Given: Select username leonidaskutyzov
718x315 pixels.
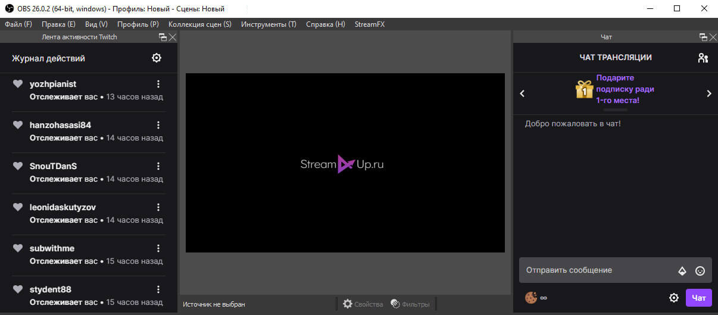Looking at the screenshot, I should tap(63, 207).
